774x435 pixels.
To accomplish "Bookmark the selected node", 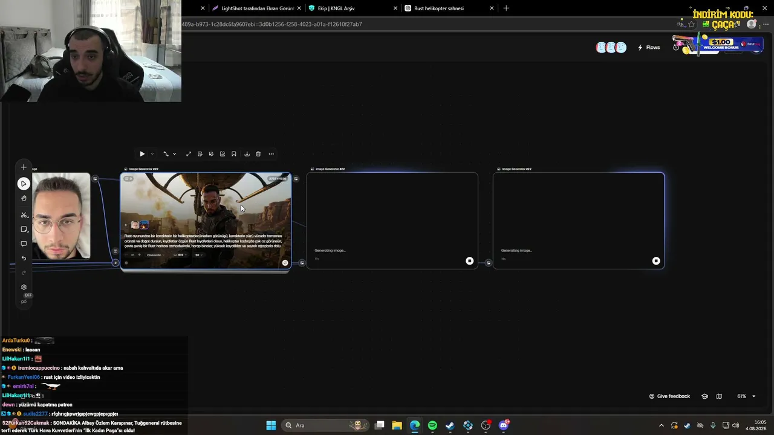I will point(234,154).
